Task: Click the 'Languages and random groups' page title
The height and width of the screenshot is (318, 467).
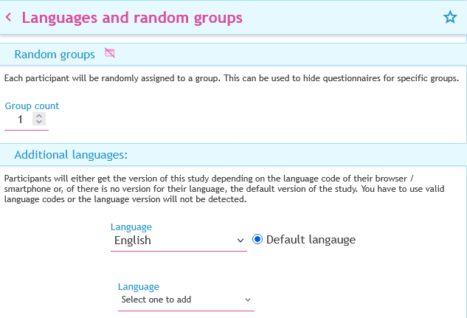Action: (x=132, y=17)
